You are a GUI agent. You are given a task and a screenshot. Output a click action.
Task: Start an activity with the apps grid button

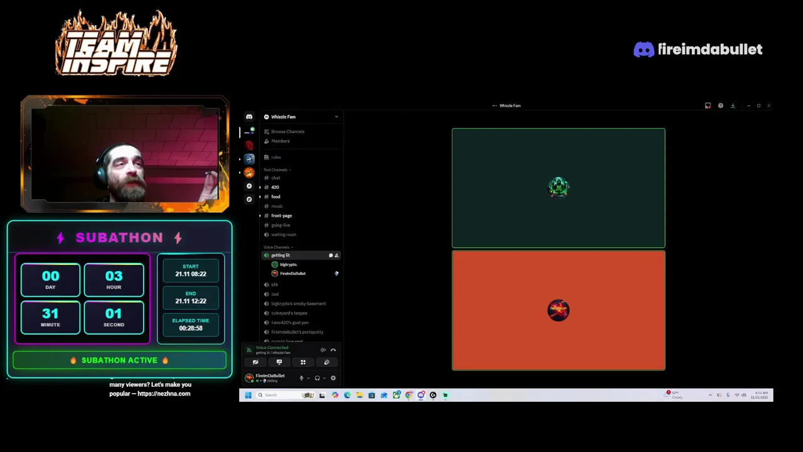pyautogui.click(x=303, y=362)
